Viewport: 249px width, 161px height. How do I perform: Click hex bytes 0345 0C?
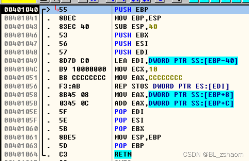(x=74, y=104)
